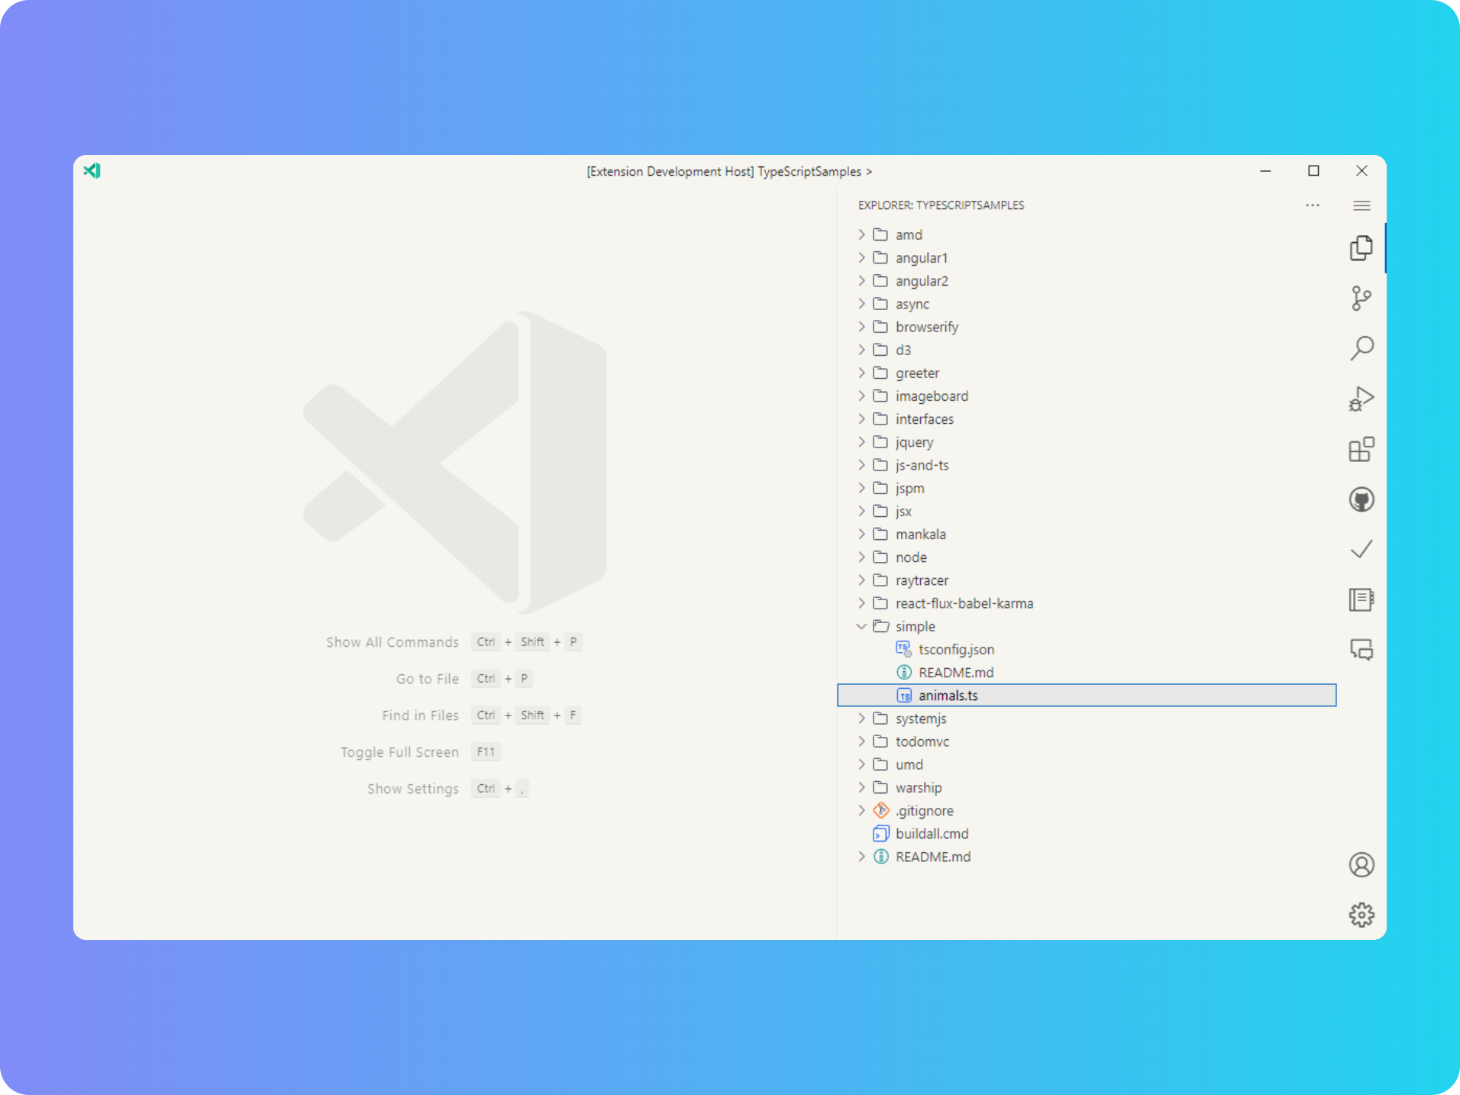Select the jspm folder
1460x1095 pixels.
point(1087,488)
